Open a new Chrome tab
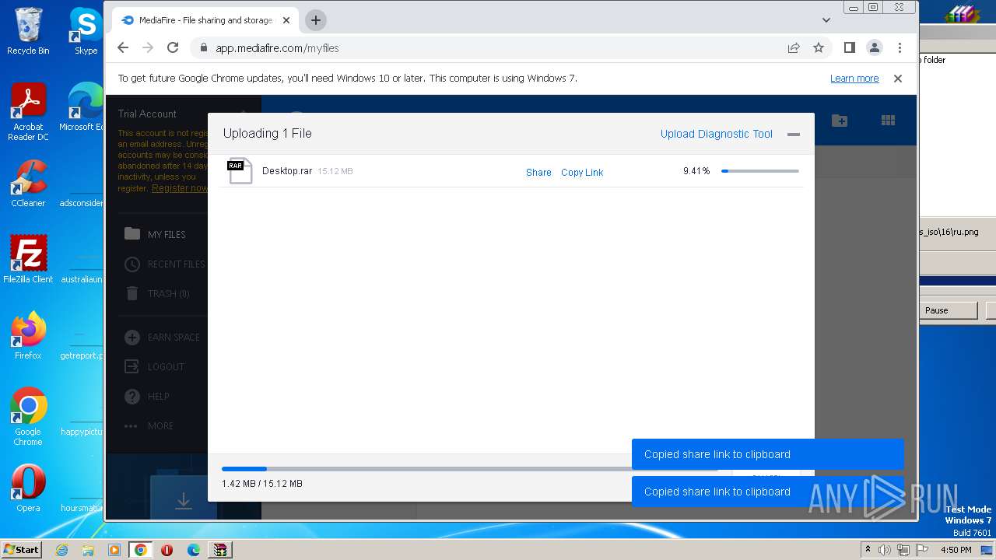 315,20
